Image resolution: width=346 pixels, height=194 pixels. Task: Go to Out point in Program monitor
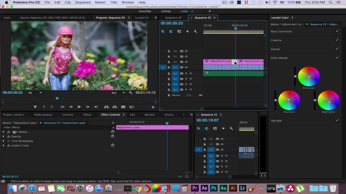tap(96, 107)
